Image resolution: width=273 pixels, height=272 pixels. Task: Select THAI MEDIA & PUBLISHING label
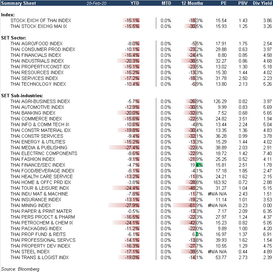[x=39, y=148]
